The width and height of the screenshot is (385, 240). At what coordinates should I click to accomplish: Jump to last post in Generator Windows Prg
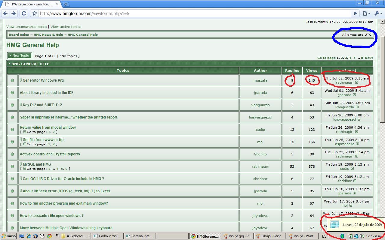(x=356, y=82)
